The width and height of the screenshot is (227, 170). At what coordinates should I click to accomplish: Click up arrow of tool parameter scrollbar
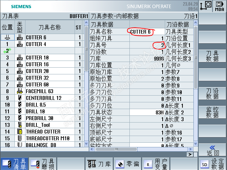point(196,23)
